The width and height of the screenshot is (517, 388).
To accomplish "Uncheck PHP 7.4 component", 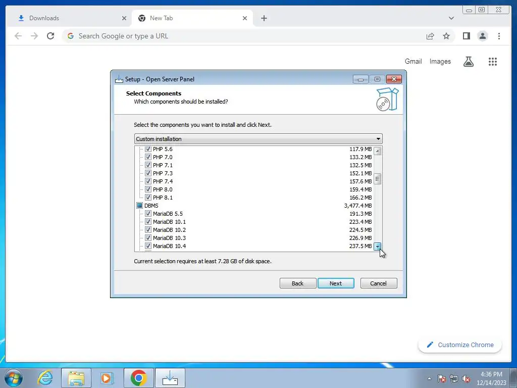I will click(148, 181).
